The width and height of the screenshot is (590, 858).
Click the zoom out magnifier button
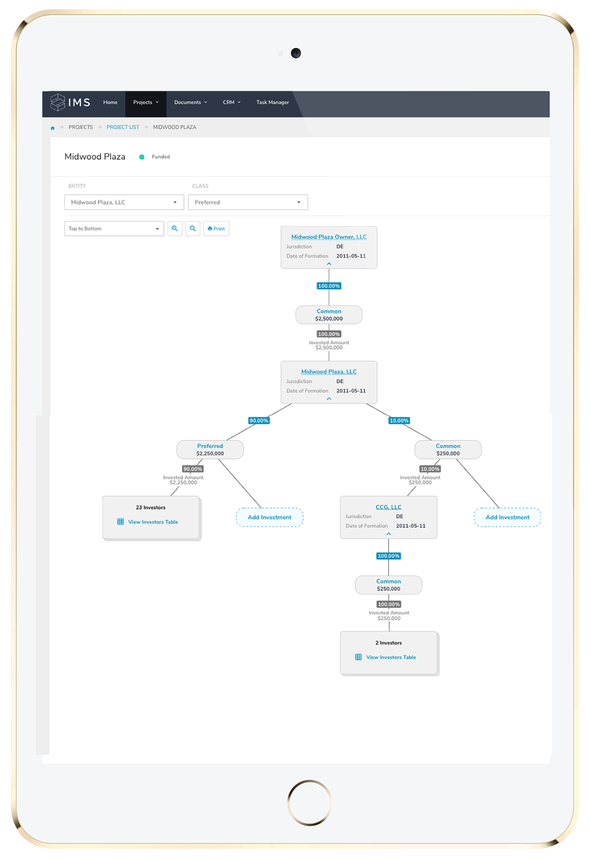(x=193, y=229)
